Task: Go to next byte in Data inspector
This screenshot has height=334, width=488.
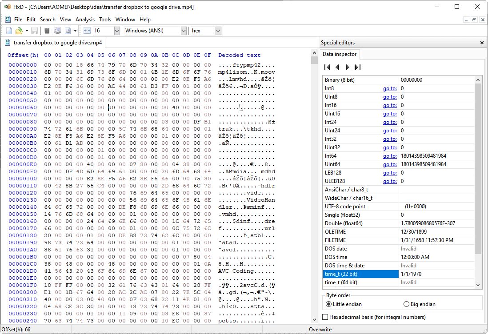Action: pos(348,68)
